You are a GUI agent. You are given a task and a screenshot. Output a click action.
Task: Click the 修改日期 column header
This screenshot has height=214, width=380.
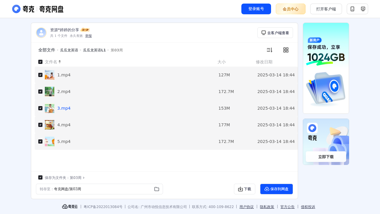coord(264,62)
